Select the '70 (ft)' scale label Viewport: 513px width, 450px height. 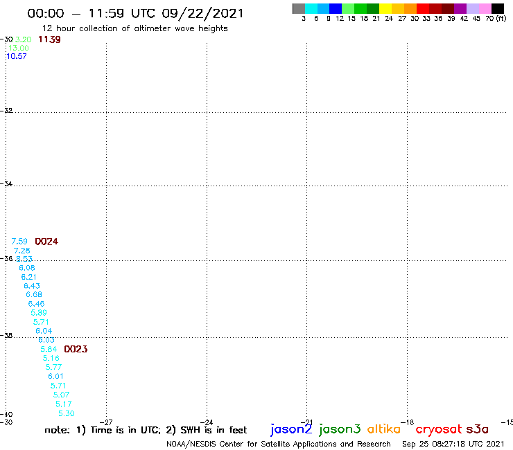(496, 19)
